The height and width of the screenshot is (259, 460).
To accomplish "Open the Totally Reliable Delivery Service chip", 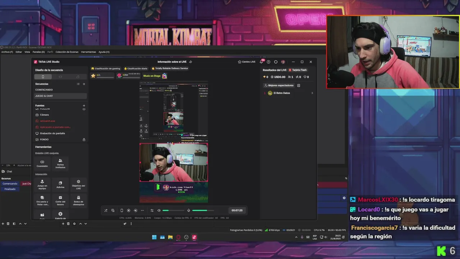I will tap(170, 68).
